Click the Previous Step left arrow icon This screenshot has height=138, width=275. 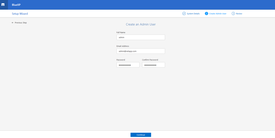[x=13, y=23]
